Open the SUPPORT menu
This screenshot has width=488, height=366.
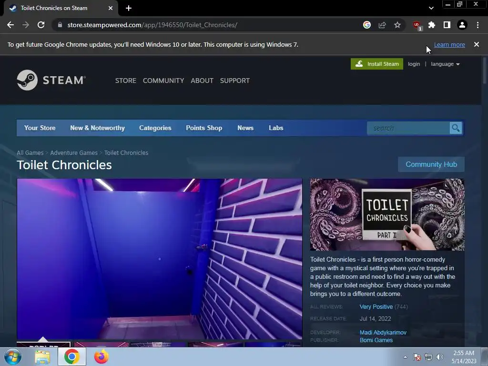click(235, 81)
